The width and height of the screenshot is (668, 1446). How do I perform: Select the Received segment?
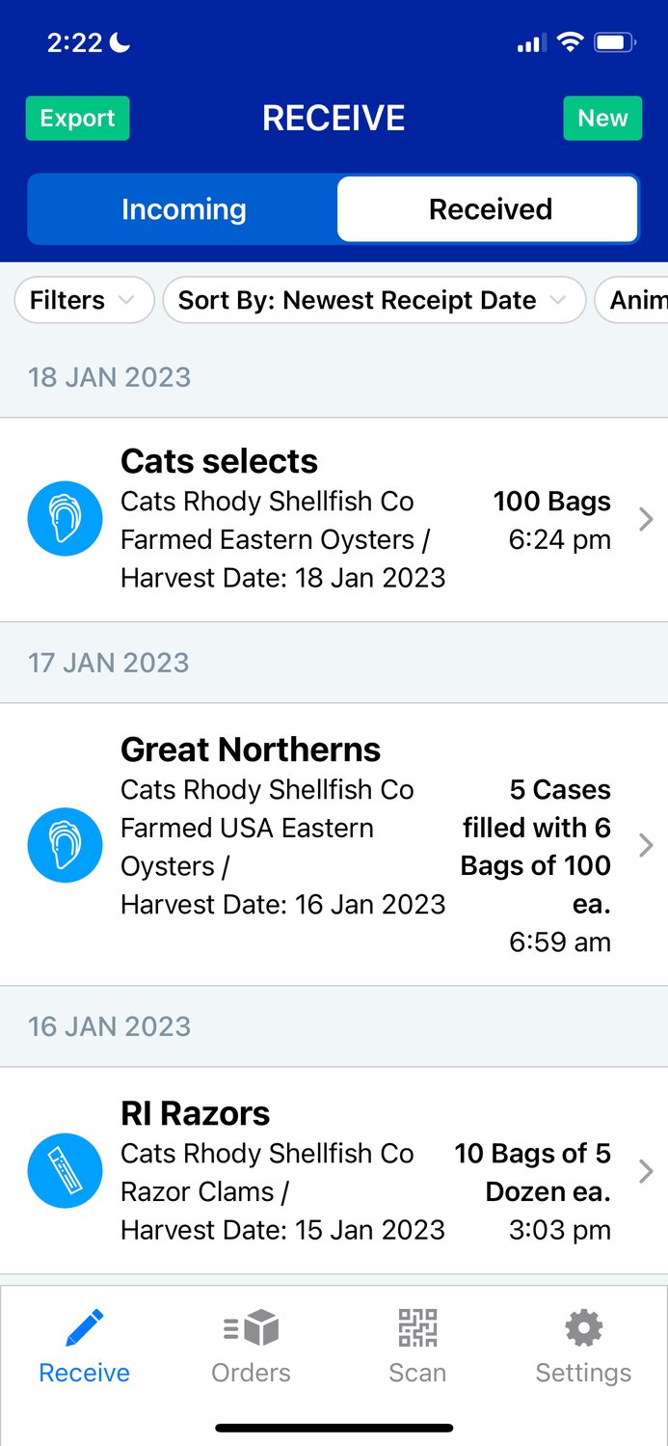pyautogui.click(x=489, y=209)
